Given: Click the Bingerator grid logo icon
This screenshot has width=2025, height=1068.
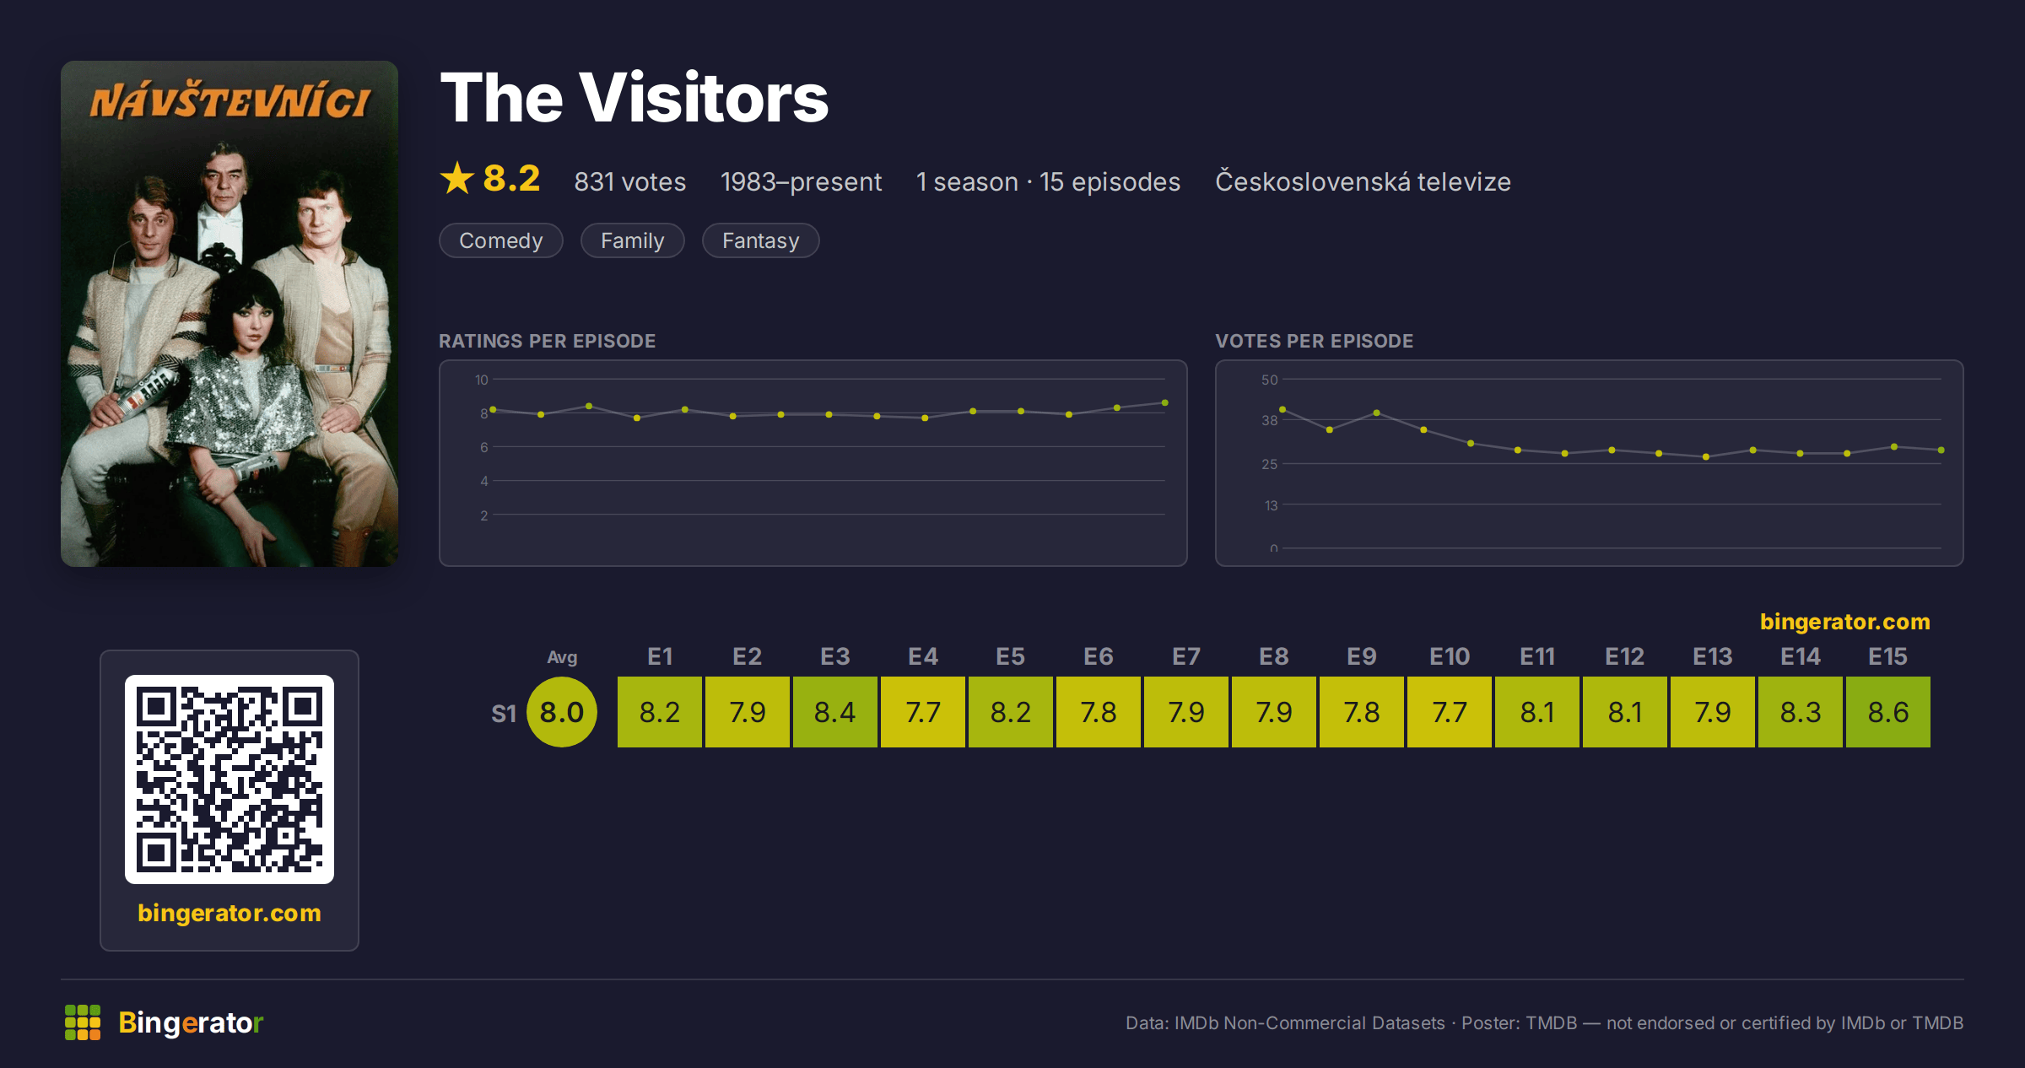Looking at the screenshot, I should 83,1022.
